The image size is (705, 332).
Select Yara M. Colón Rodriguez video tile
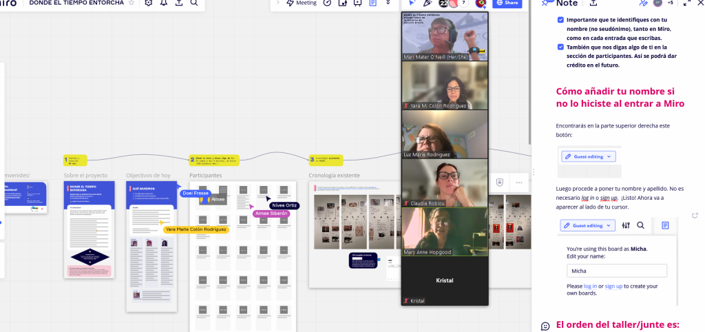pyautogui.click(x=444, y=85)
